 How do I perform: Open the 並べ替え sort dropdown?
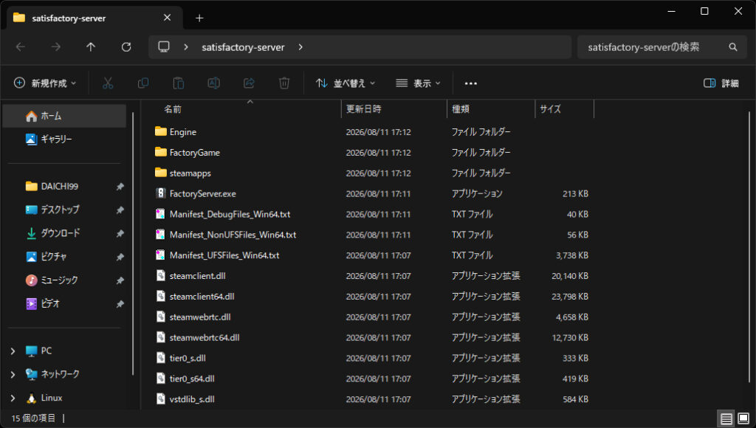pyautogui.click(x=346, y=83)
